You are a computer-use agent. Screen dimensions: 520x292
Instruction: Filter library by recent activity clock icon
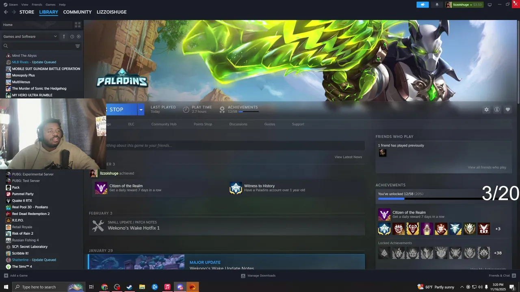coord(72,36)
